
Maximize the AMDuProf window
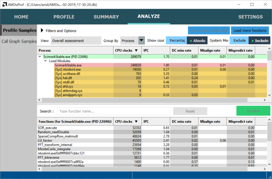252,5
